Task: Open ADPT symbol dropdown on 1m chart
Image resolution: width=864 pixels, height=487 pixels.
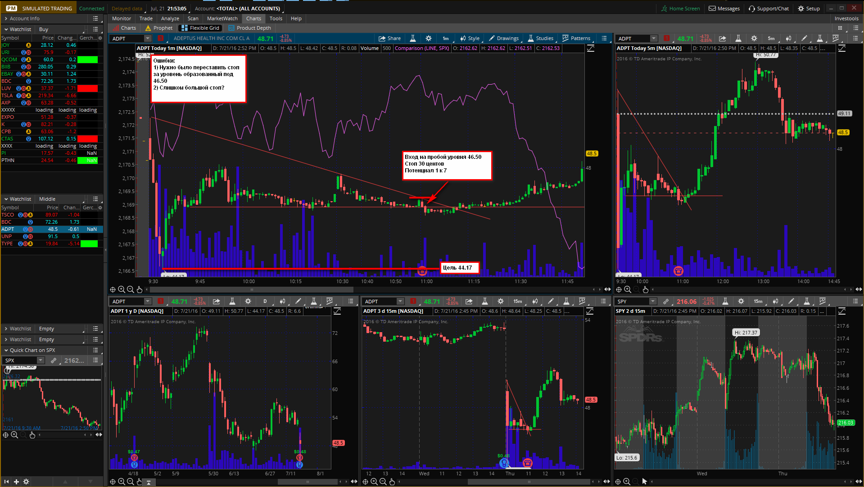Action: pyautogui.click(x=148, y=38)
